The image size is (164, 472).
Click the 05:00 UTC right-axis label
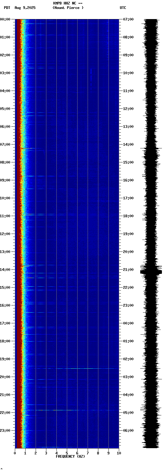pos(128,413)
